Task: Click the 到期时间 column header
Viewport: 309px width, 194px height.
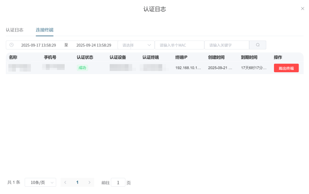Action: point(249,57)
